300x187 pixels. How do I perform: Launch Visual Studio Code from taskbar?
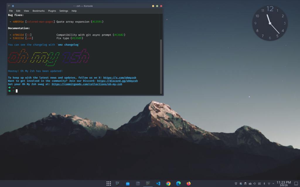point(158,183)
